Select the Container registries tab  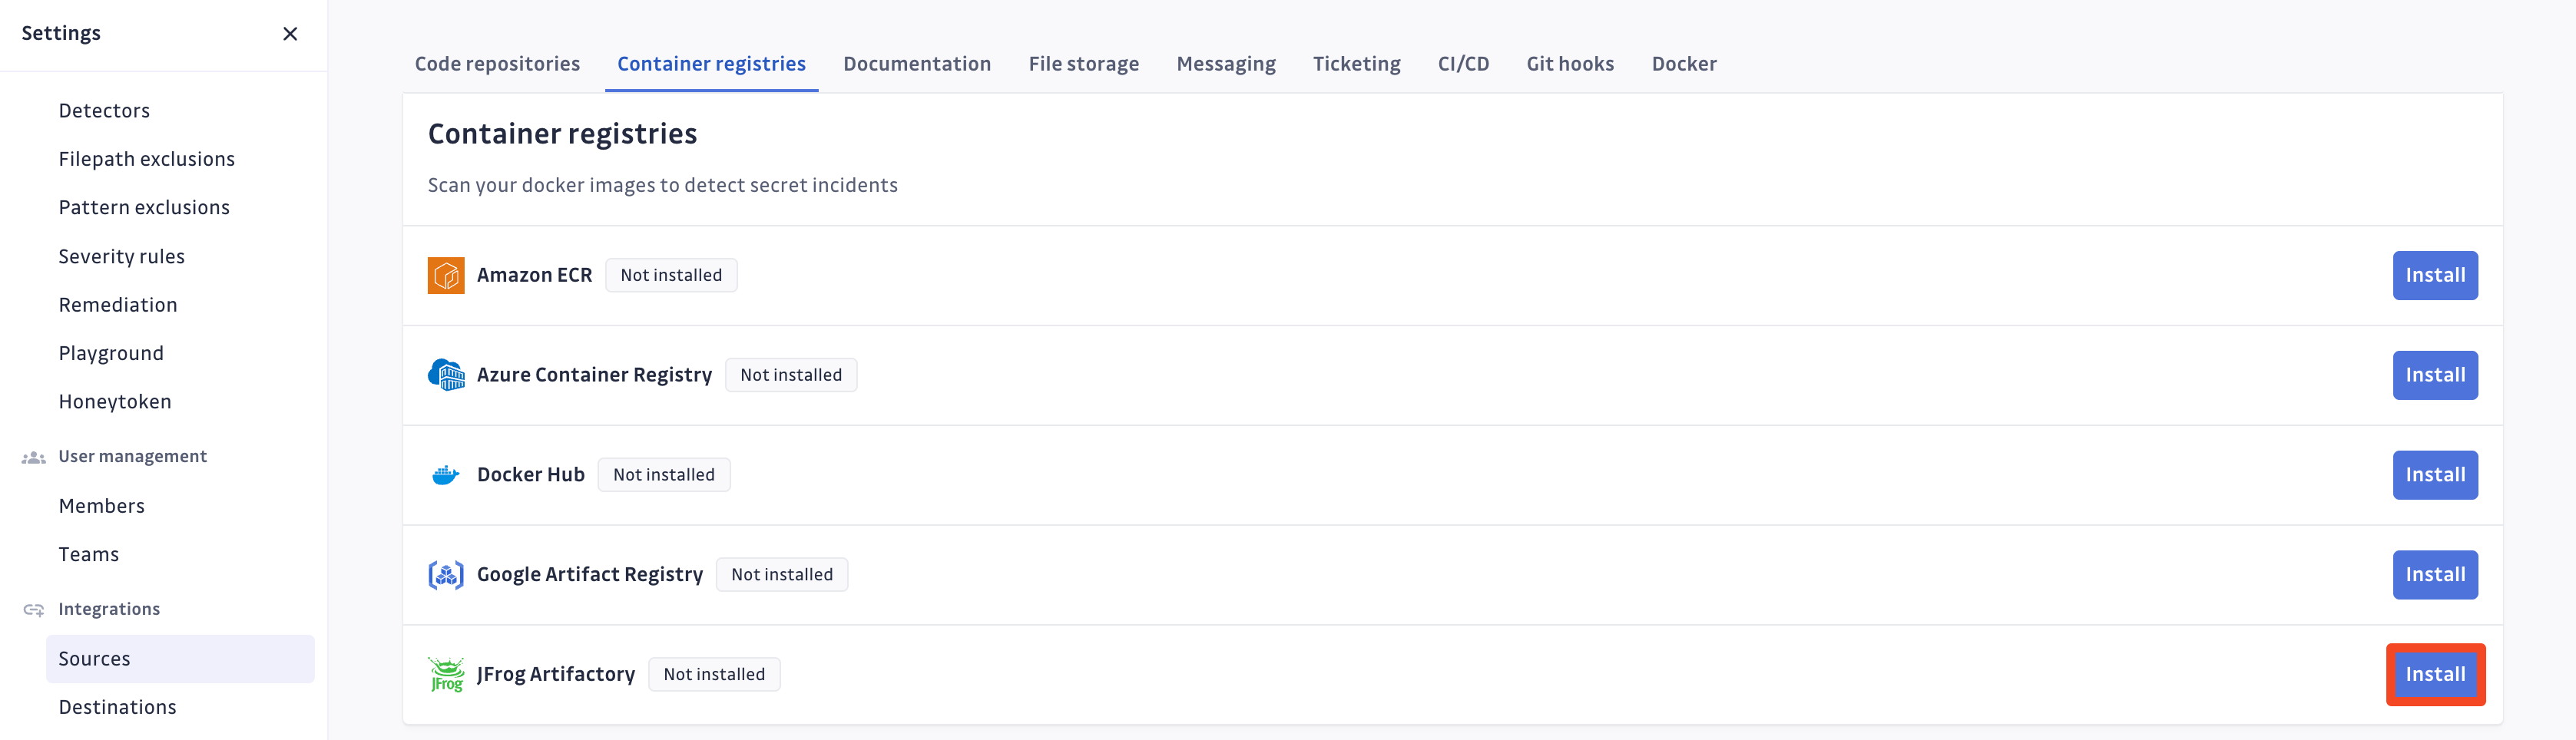(711, 64)
